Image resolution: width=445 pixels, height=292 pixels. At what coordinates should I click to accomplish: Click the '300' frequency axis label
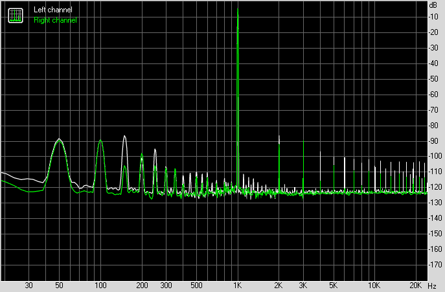pos(166,286)
